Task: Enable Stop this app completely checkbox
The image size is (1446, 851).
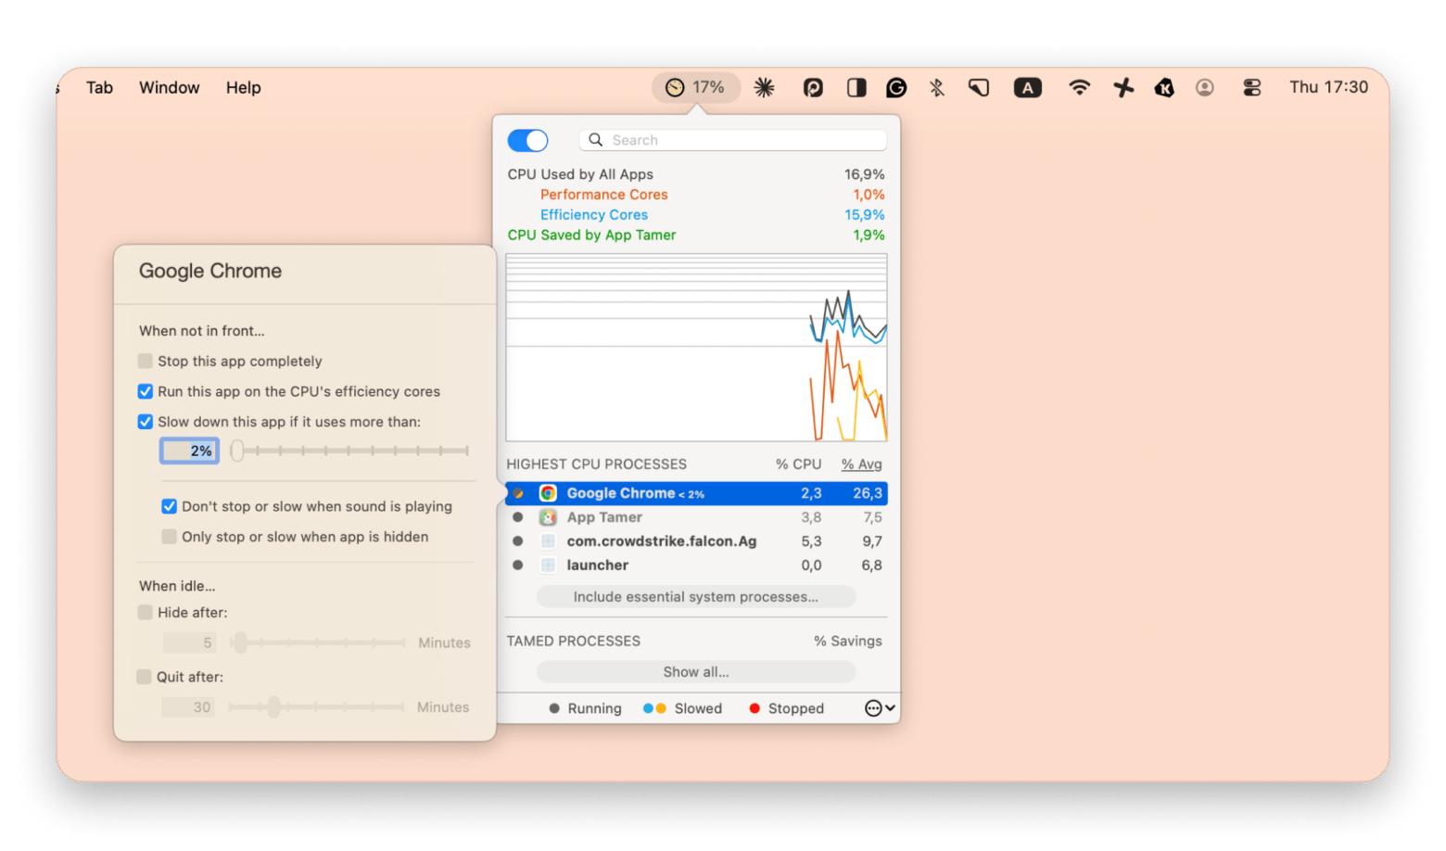Action: pos(146,361)
